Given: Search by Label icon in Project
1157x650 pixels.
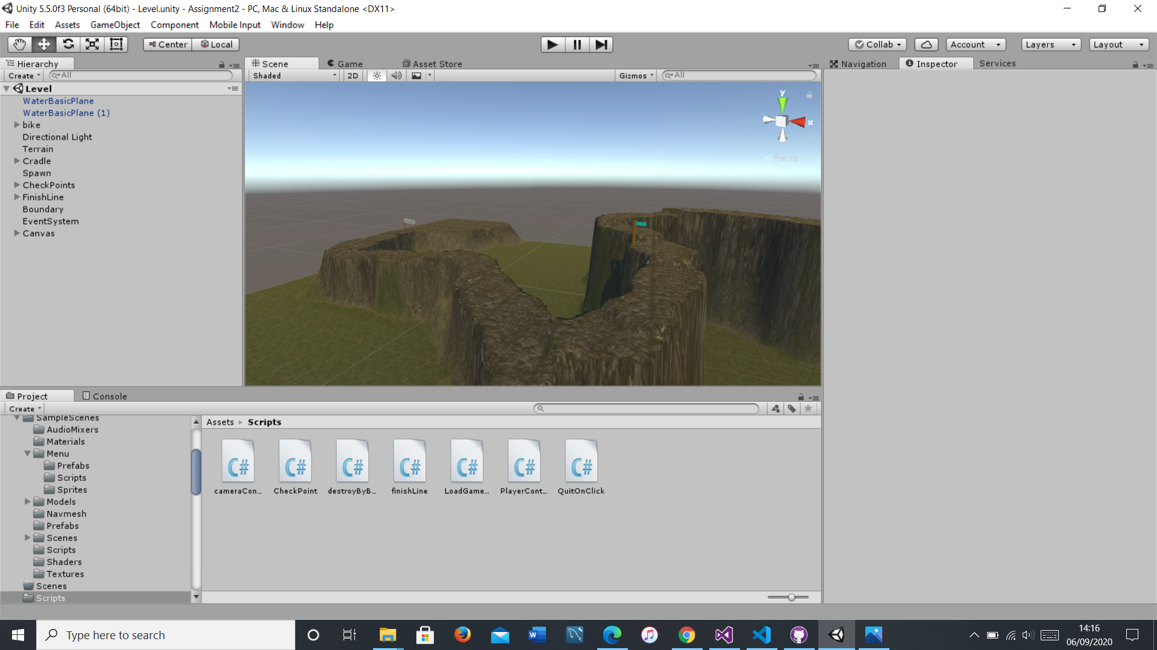Looking at the screenshot, I should click(792, 409).
